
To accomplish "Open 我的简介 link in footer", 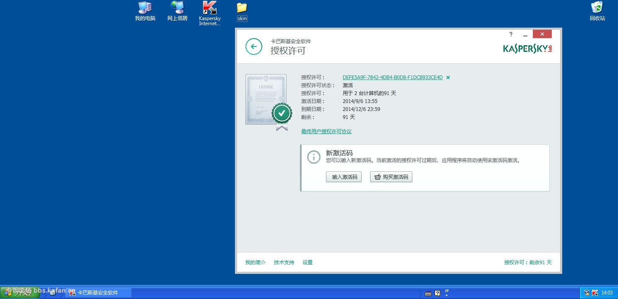I will [x=256, y=263].
